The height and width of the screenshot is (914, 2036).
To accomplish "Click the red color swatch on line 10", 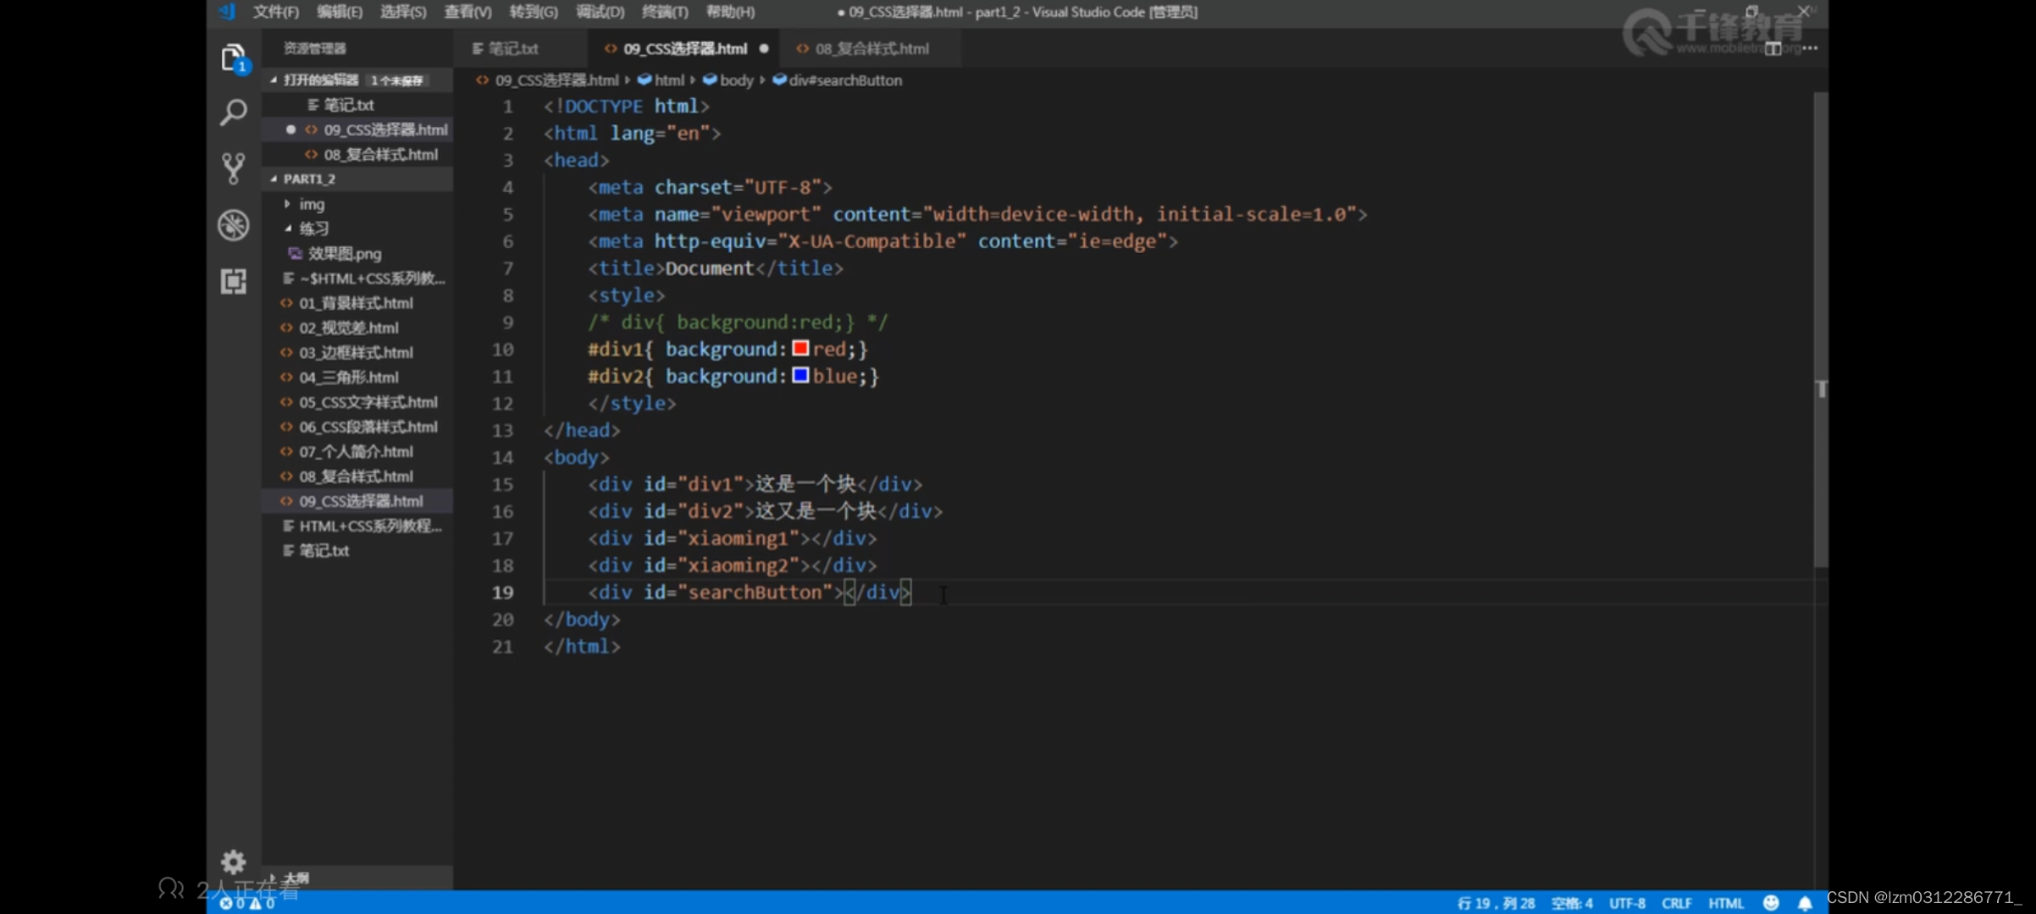I will (800, 348).
